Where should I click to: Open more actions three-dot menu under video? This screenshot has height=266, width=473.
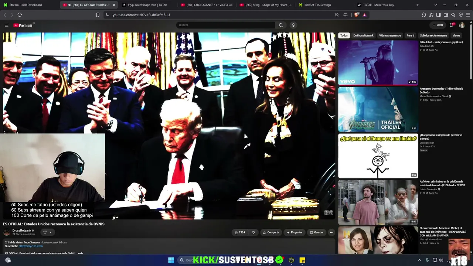coord(331,232)
